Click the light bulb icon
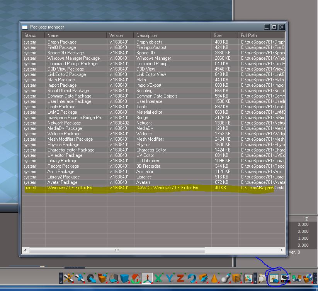This screenshot has width=318, height=291. tap(225, 278)
